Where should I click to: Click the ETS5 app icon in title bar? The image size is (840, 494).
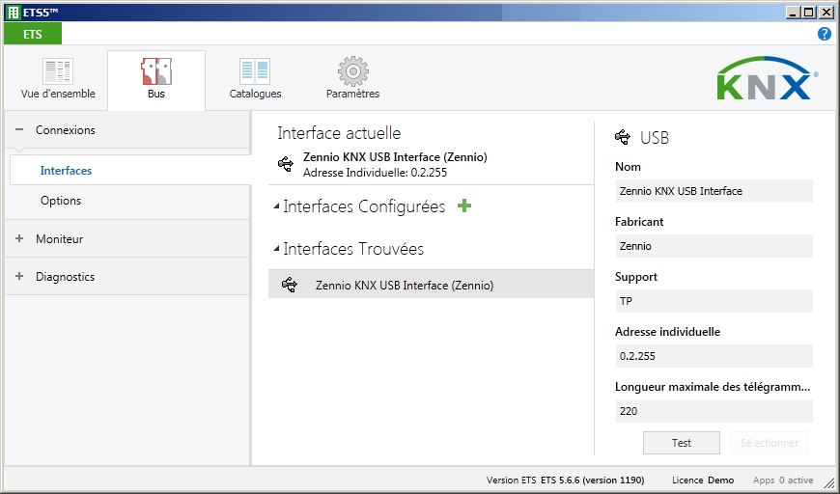[14, 13]
